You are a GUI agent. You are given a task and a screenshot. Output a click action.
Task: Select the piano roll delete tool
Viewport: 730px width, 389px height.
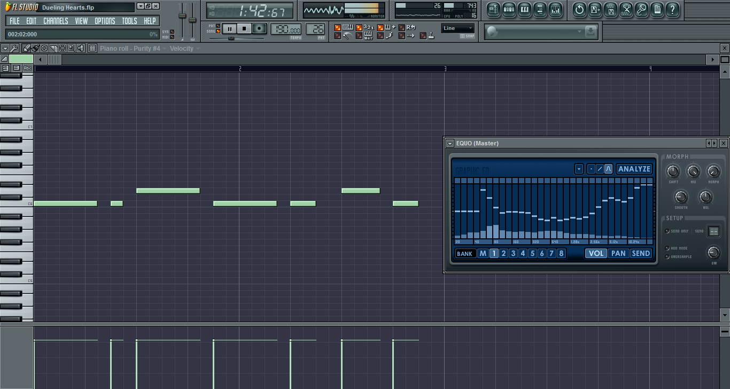pos(44,48)
